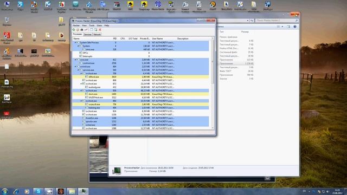Screen dimensions: 347x195
Task: Select the dllhost.exe process row
Action: [x=140, y=77]
